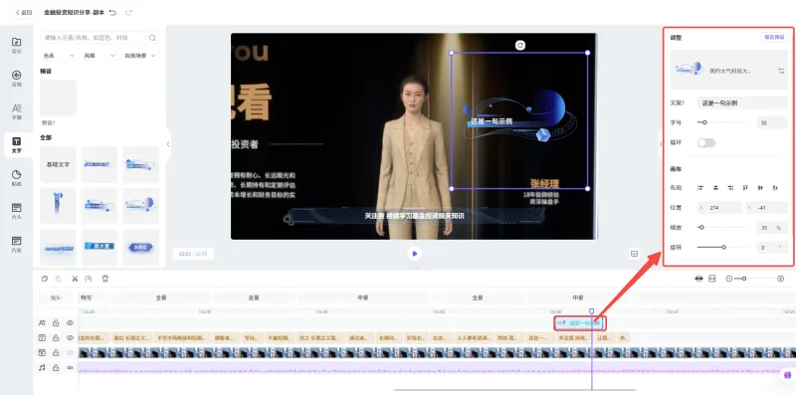Delete selected clip with the trash icon
Viewport: 796px width, 395px height.
coord(105,279)
